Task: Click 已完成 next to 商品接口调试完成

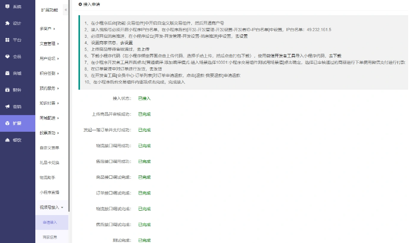Action: [x=144, y=177]
